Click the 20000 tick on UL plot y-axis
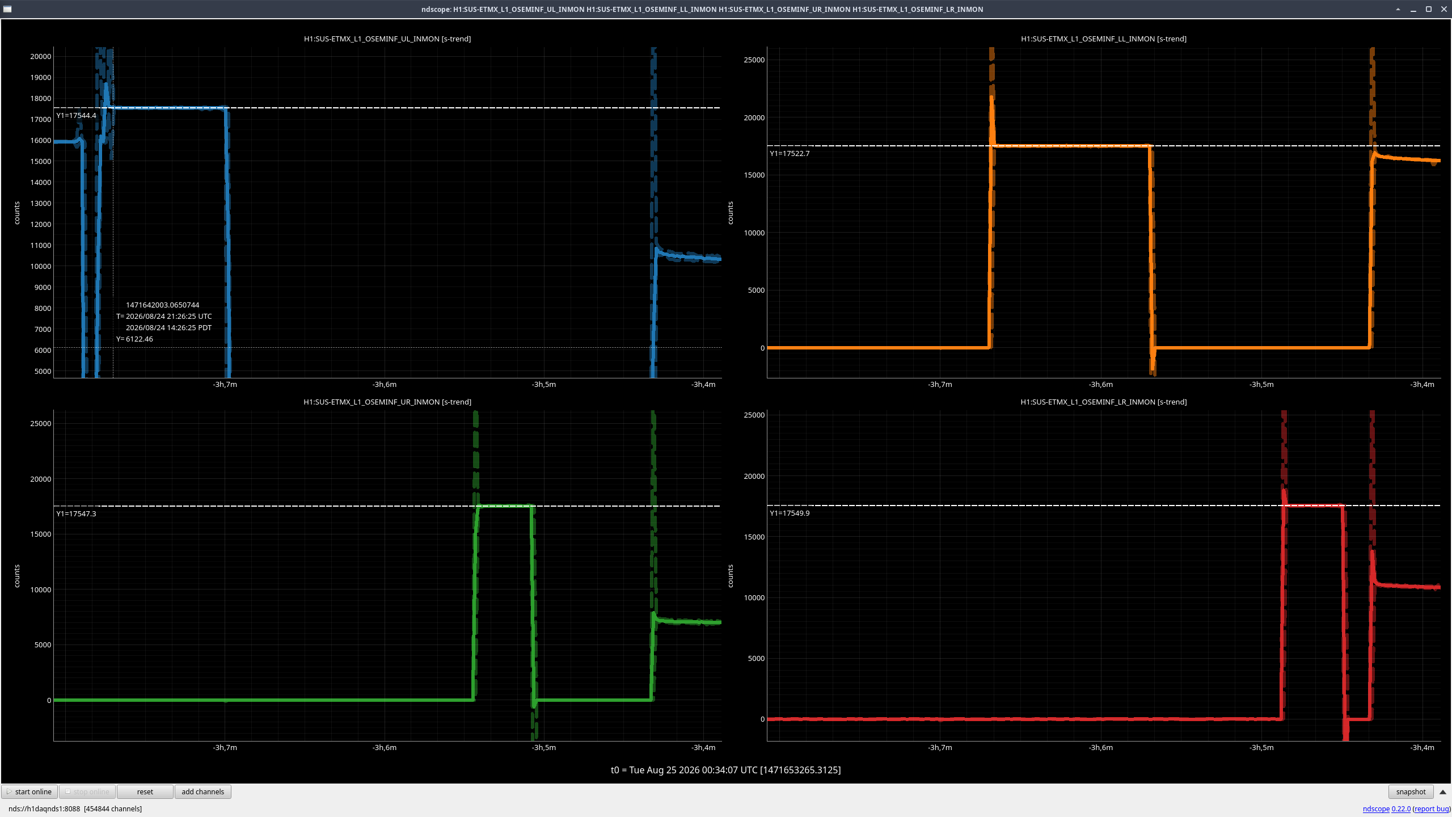 click(41, 56)
